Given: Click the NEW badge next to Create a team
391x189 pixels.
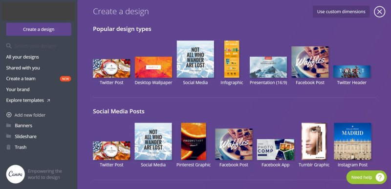Looking at the screenshot, I should point(65,79).
